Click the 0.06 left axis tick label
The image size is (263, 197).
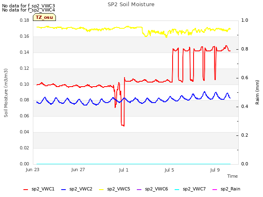pyautogui.click(x=25, y=116)
